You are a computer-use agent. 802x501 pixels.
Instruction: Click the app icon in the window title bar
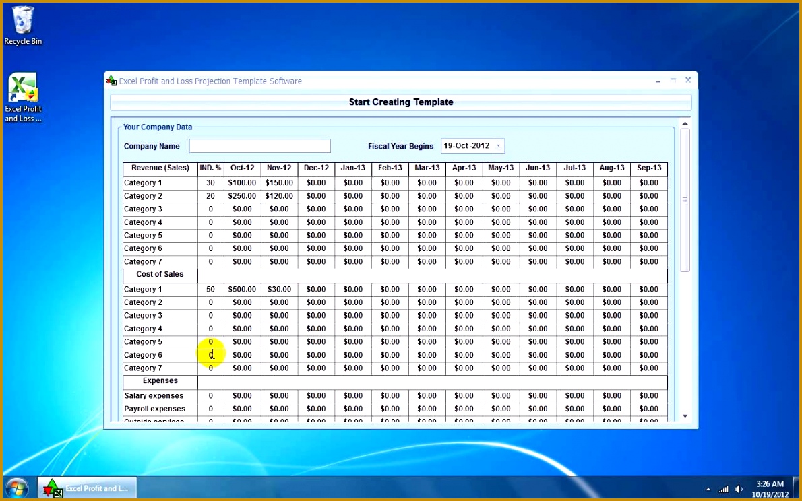pos(111,81)
